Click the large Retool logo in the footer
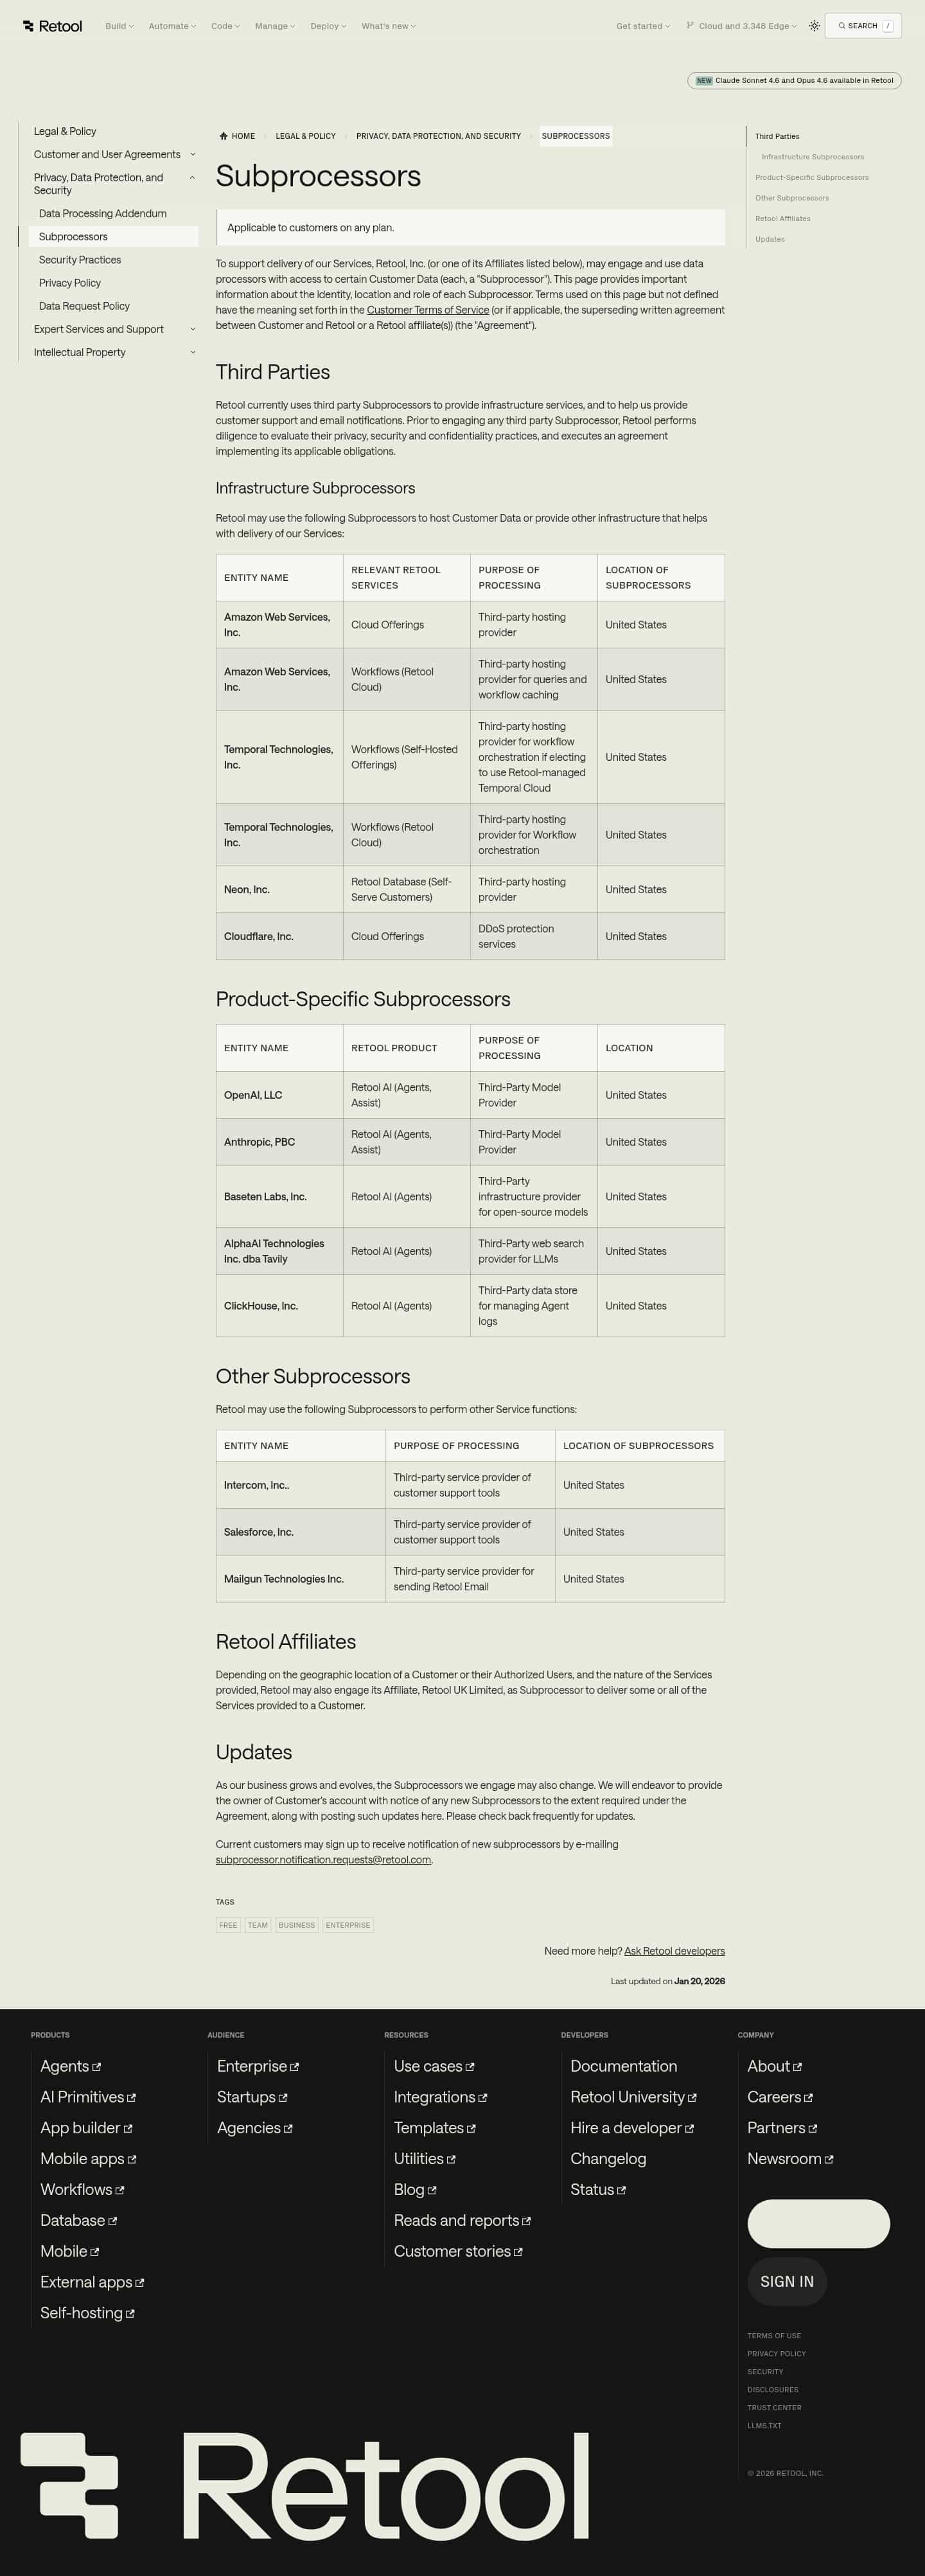This screenshot has height=2576, width=925. (305, 2486)
